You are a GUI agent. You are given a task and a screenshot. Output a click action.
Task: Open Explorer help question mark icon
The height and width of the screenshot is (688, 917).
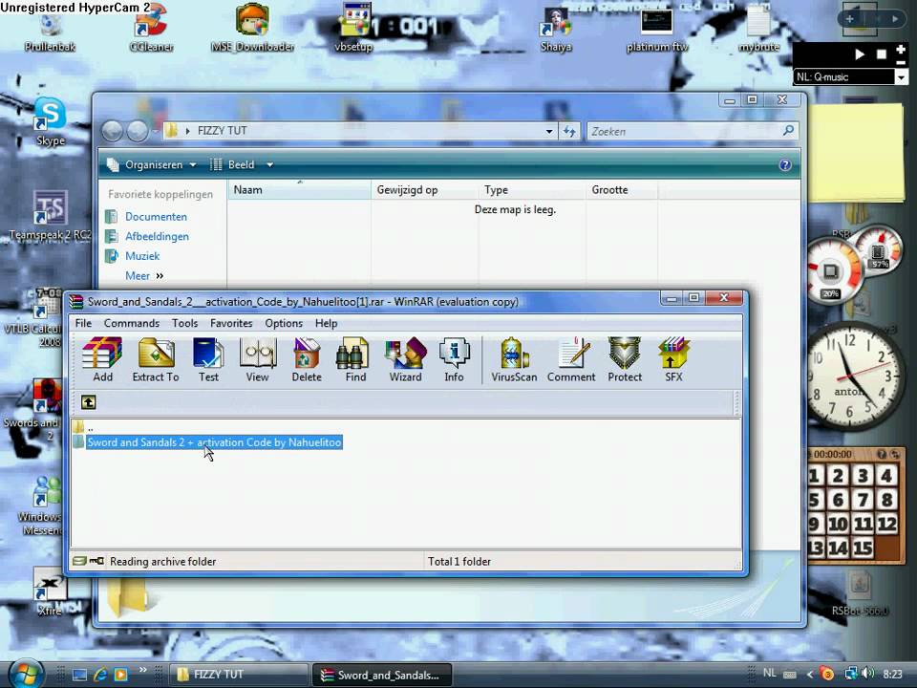pyautogui.click(x=785, y=165)
